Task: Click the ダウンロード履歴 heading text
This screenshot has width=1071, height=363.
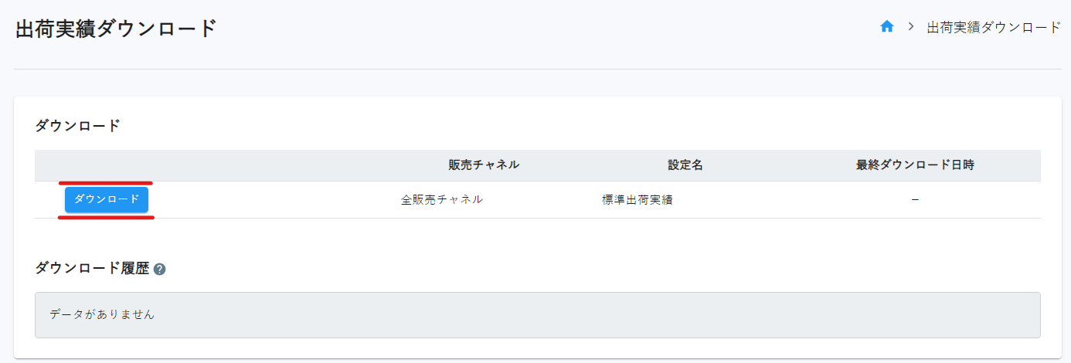Action: pos(92,268)
